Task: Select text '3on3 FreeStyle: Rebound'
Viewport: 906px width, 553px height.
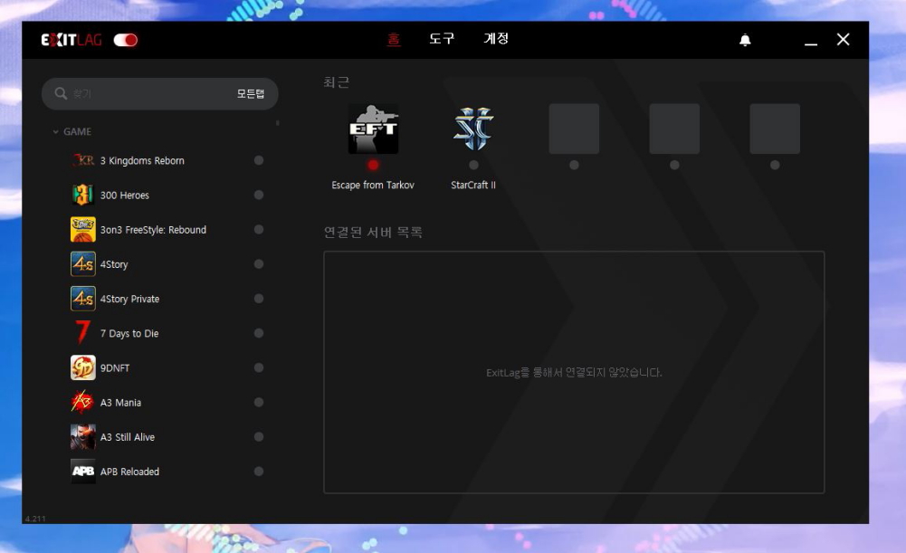Action: coord(153,229)
